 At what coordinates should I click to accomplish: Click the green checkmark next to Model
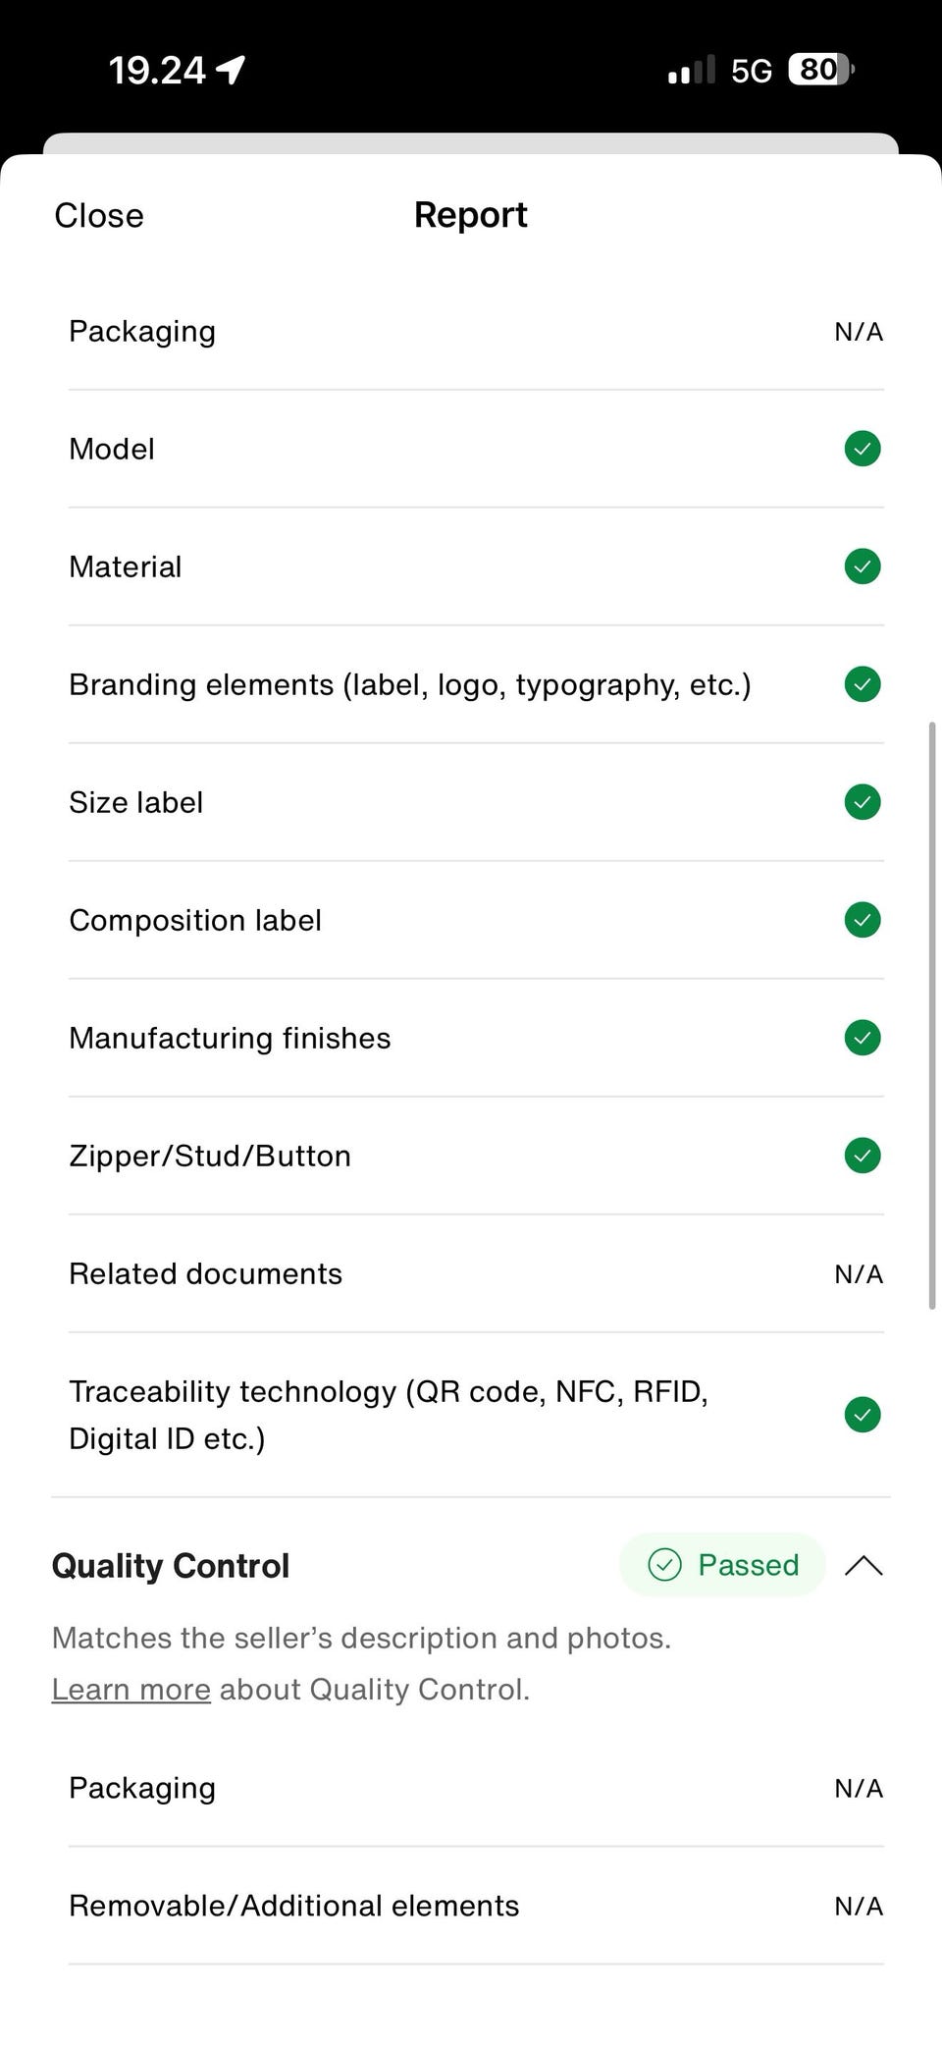[863, 449]
